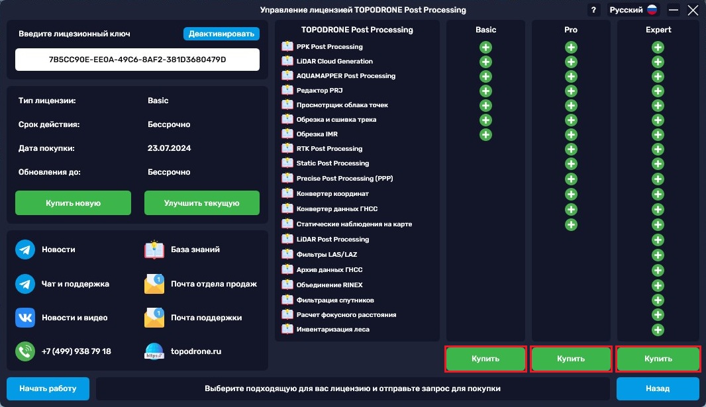Click the Начать работу button
Image resolution: width=706 pixels, height=407 pixels.
click(48, 388)
